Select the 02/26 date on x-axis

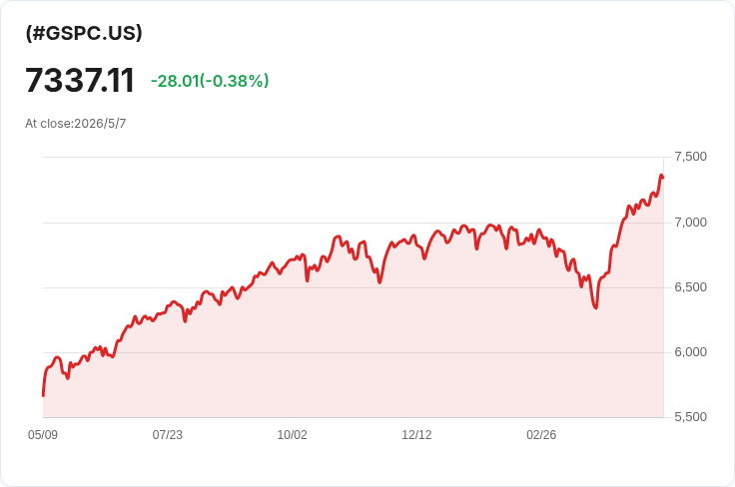541,435
